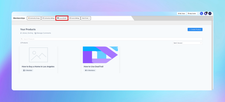The height and width of the screenshot is (102, 225).
Task: Open the Course Builder tab
Action: [62, 18]
